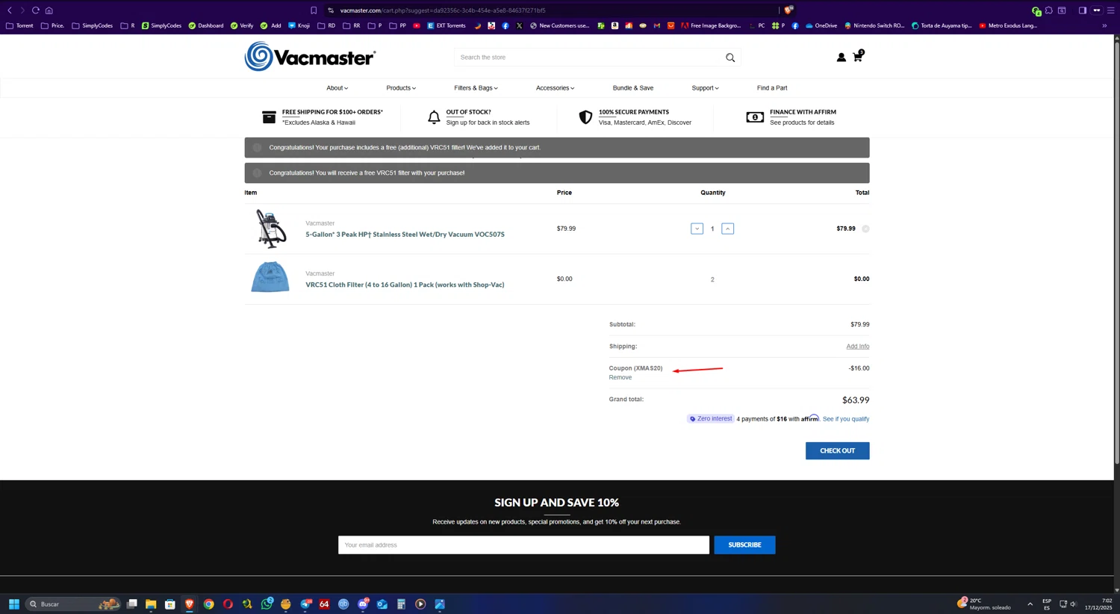Expand the About menu
Screen dimensions: 1120x614
tap(337, 88)
